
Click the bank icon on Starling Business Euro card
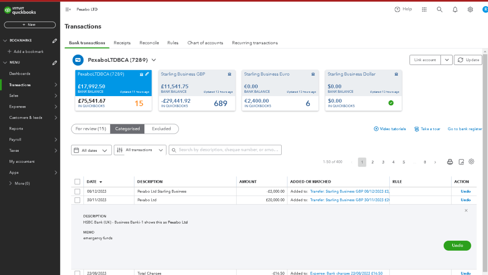coord(313,74)
